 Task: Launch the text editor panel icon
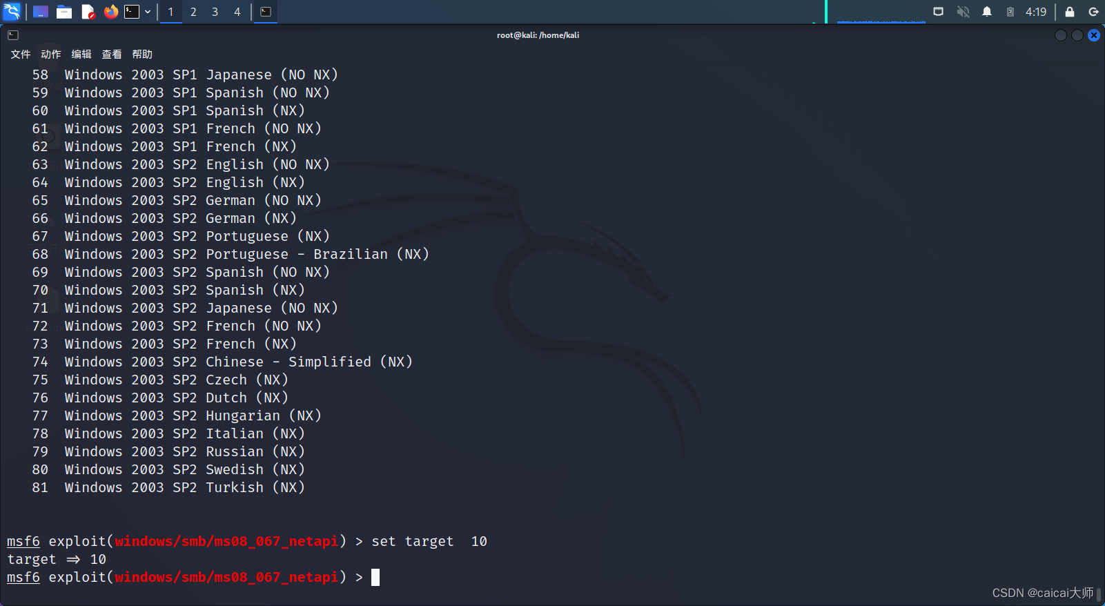(x=88, y=12)
